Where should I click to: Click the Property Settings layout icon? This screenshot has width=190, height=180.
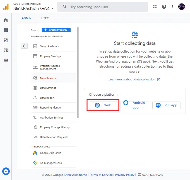click(35, 56)
